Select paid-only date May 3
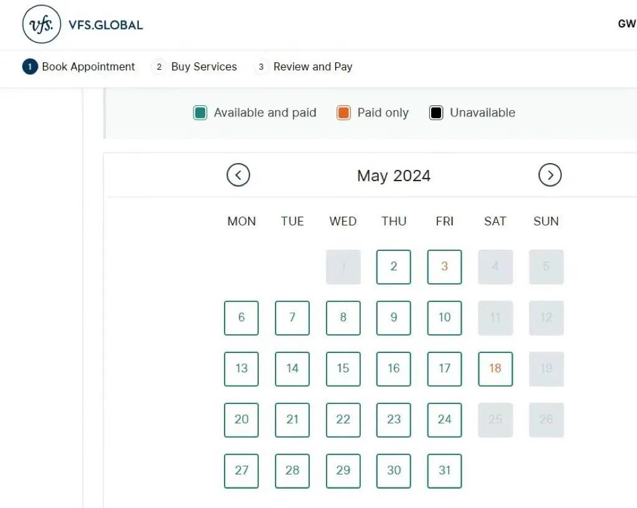Image resolution: width=637 pixels, height=508 pixels. coord(444,266)
